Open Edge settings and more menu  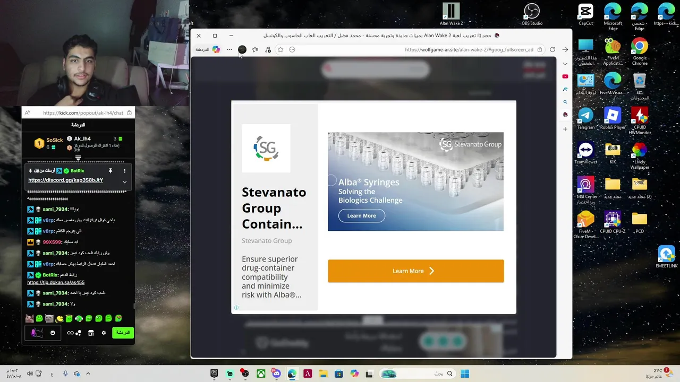click(229, 49)
